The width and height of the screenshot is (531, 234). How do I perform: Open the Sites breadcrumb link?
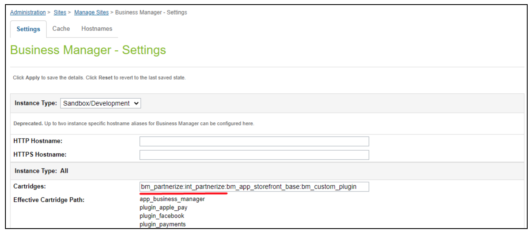[x=60, y=12]
